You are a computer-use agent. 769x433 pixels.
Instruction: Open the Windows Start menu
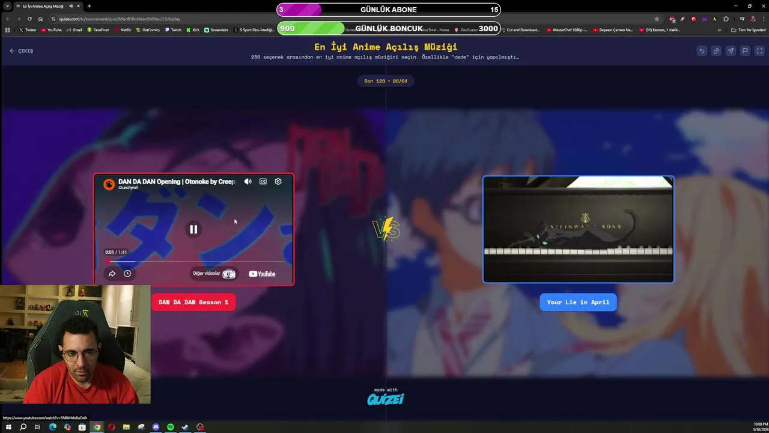8,427
